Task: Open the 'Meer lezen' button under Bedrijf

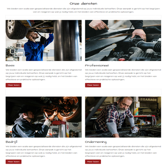Action: coord(14,162)
